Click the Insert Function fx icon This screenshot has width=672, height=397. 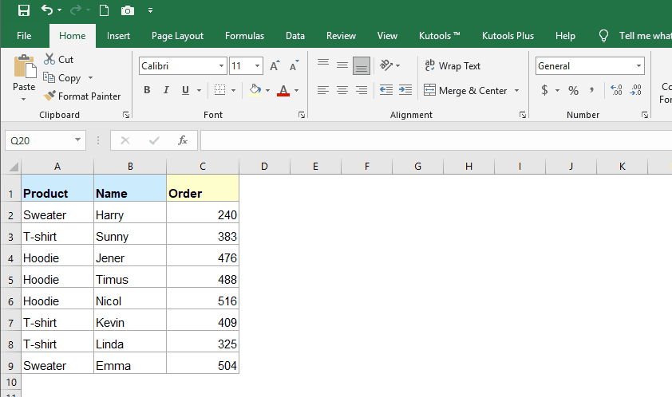click(183, 140)
